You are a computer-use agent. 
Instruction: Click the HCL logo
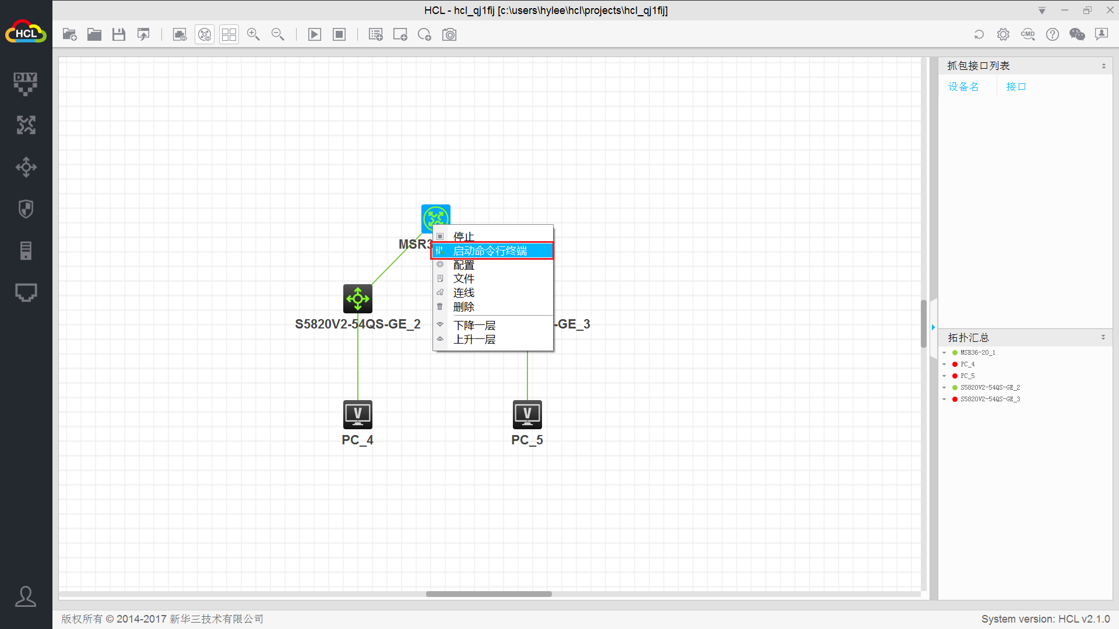(26, 33)
